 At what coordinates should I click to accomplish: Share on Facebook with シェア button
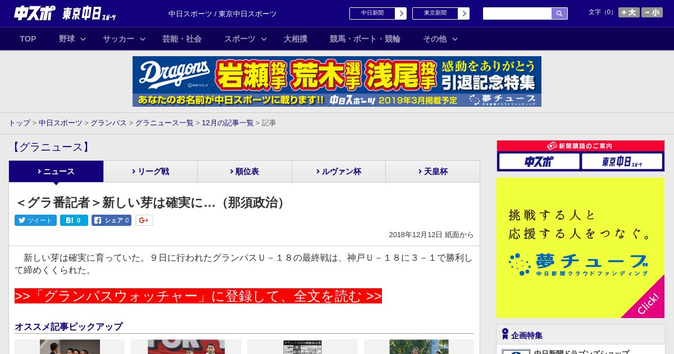111,220
